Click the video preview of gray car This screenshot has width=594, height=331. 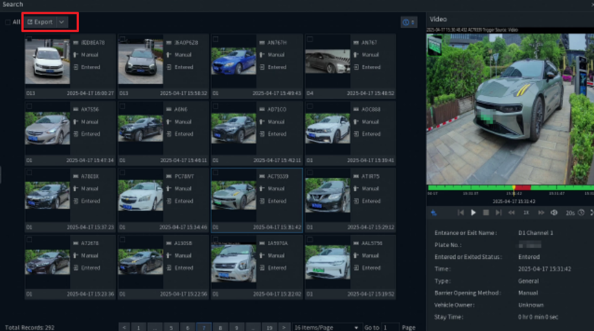pos(510,109)
